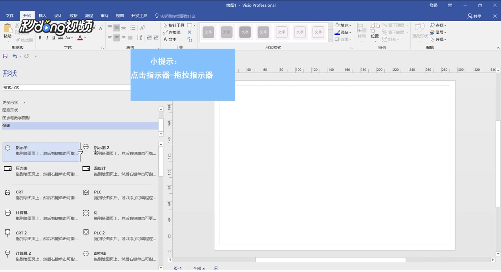Select the 压力表 pressure gauge shape
This screenshot has width=501, height=272.
point(41,171)
